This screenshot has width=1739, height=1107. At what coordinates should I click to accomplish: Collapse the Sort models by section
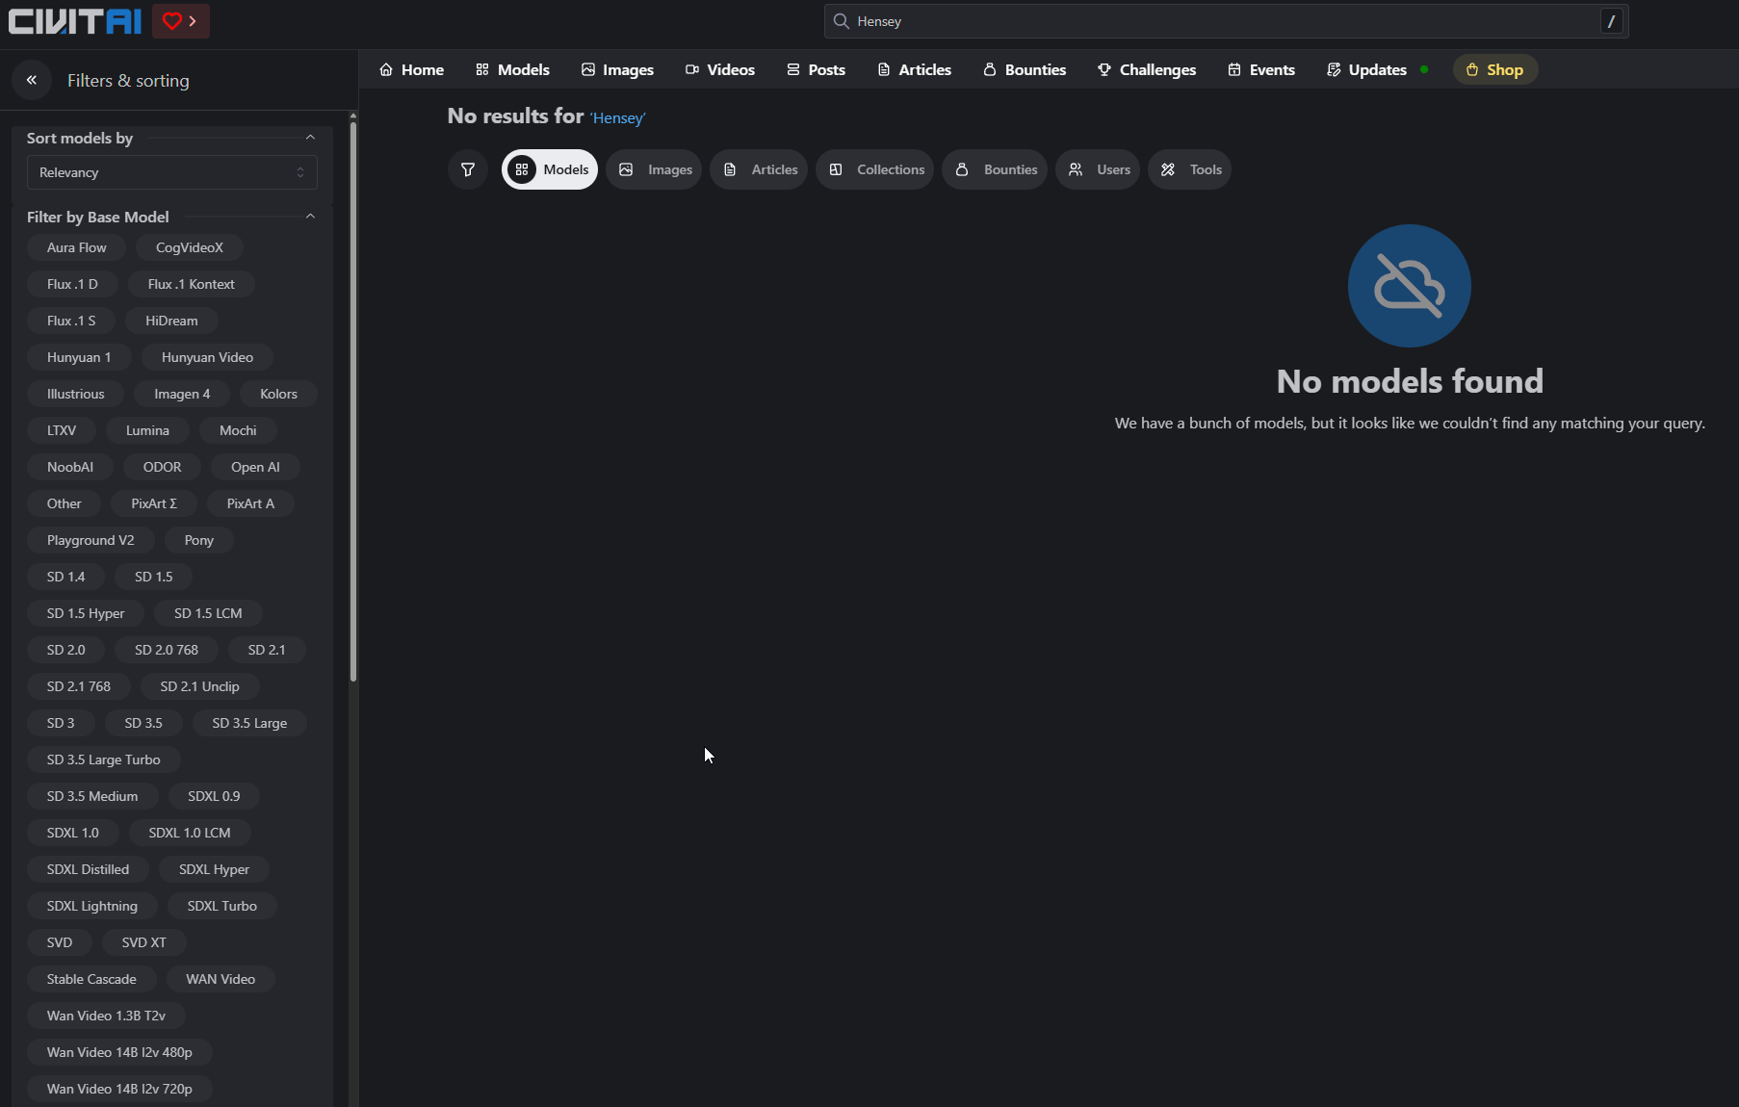tap(310, 138)
